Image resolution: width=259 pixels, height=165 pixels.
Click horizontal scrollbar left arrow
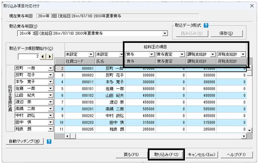(67, 136)
